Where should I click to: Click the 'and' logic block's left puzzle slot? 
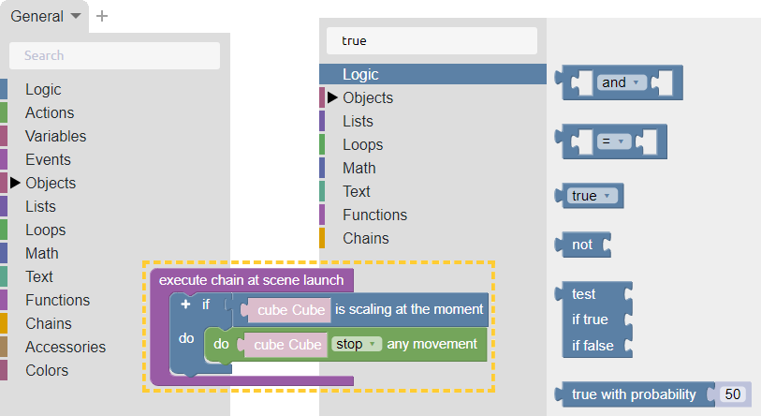tap(581, 82)
